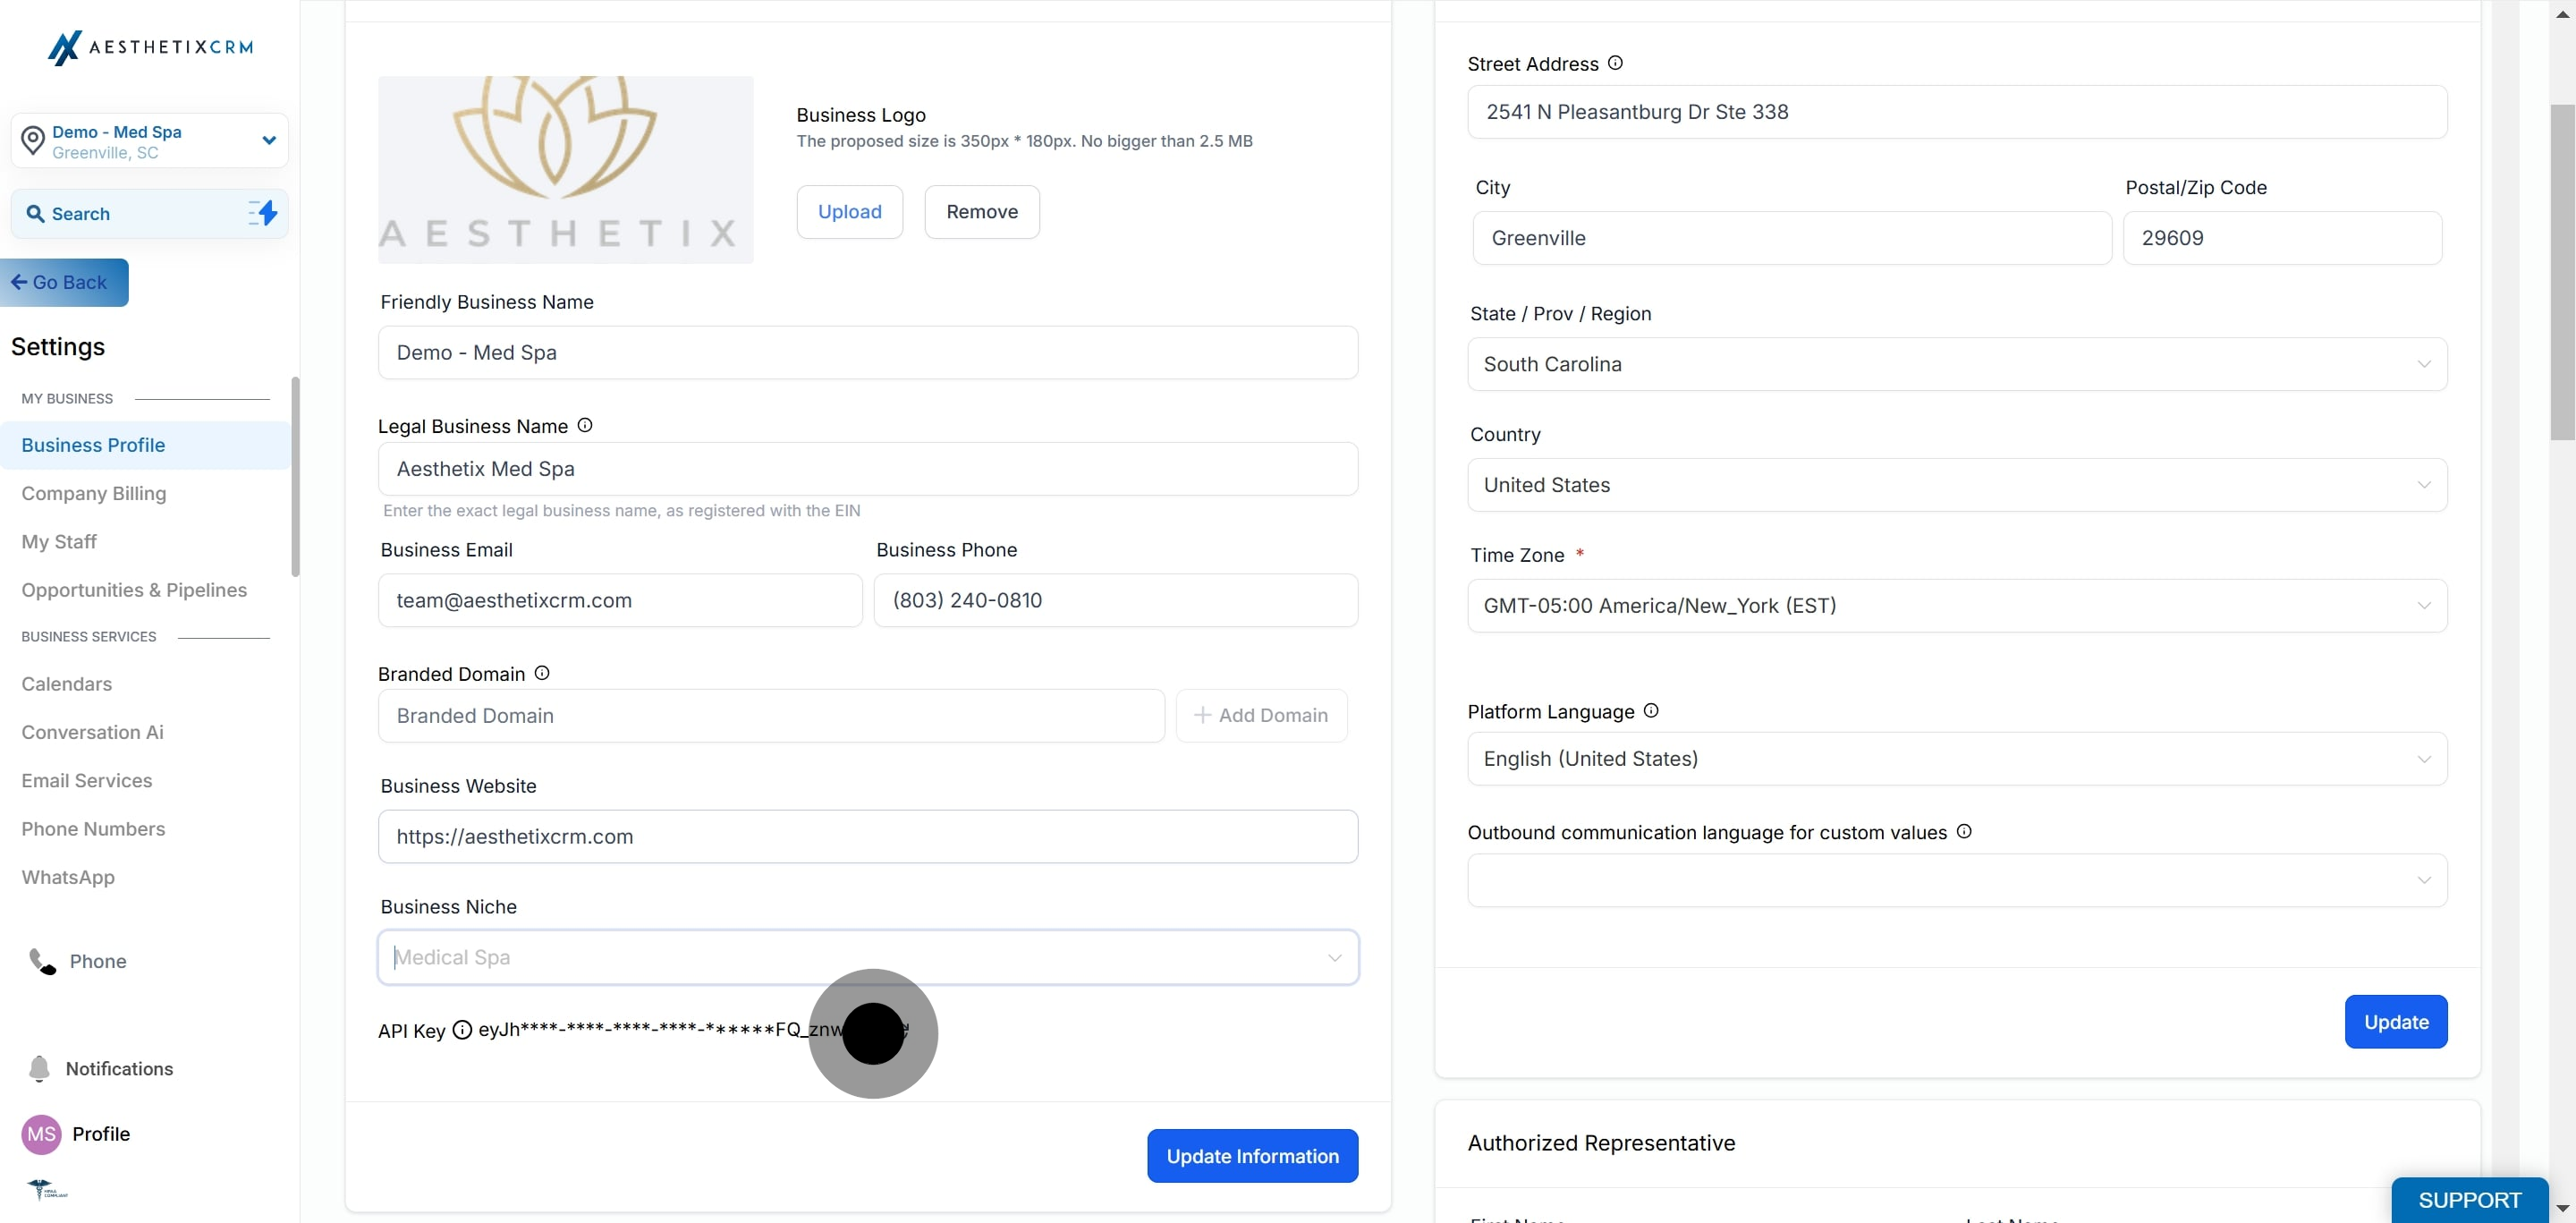Click the info icon next to API Key
2576x1223 pixels.
point(462,1030)
